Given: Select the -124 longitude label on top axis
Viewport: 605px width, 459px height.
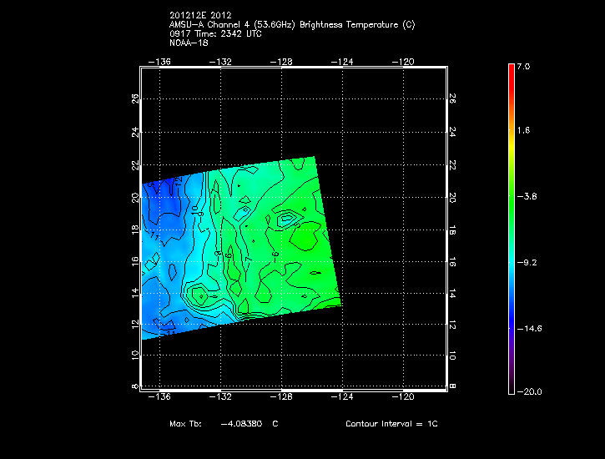Looking at the screenshot, I should coord(342,62).
